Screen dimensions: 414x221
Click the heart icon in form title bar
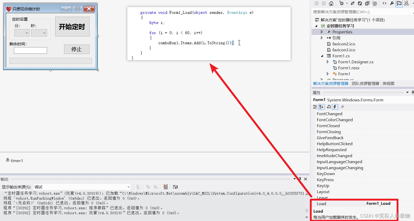pos(9,9)
